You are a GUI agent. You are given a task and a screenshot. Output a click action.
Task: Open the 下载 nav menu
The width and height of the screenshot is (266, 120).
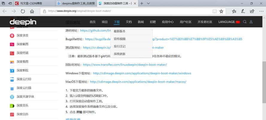pyautogui.click(x=117, y=22)
